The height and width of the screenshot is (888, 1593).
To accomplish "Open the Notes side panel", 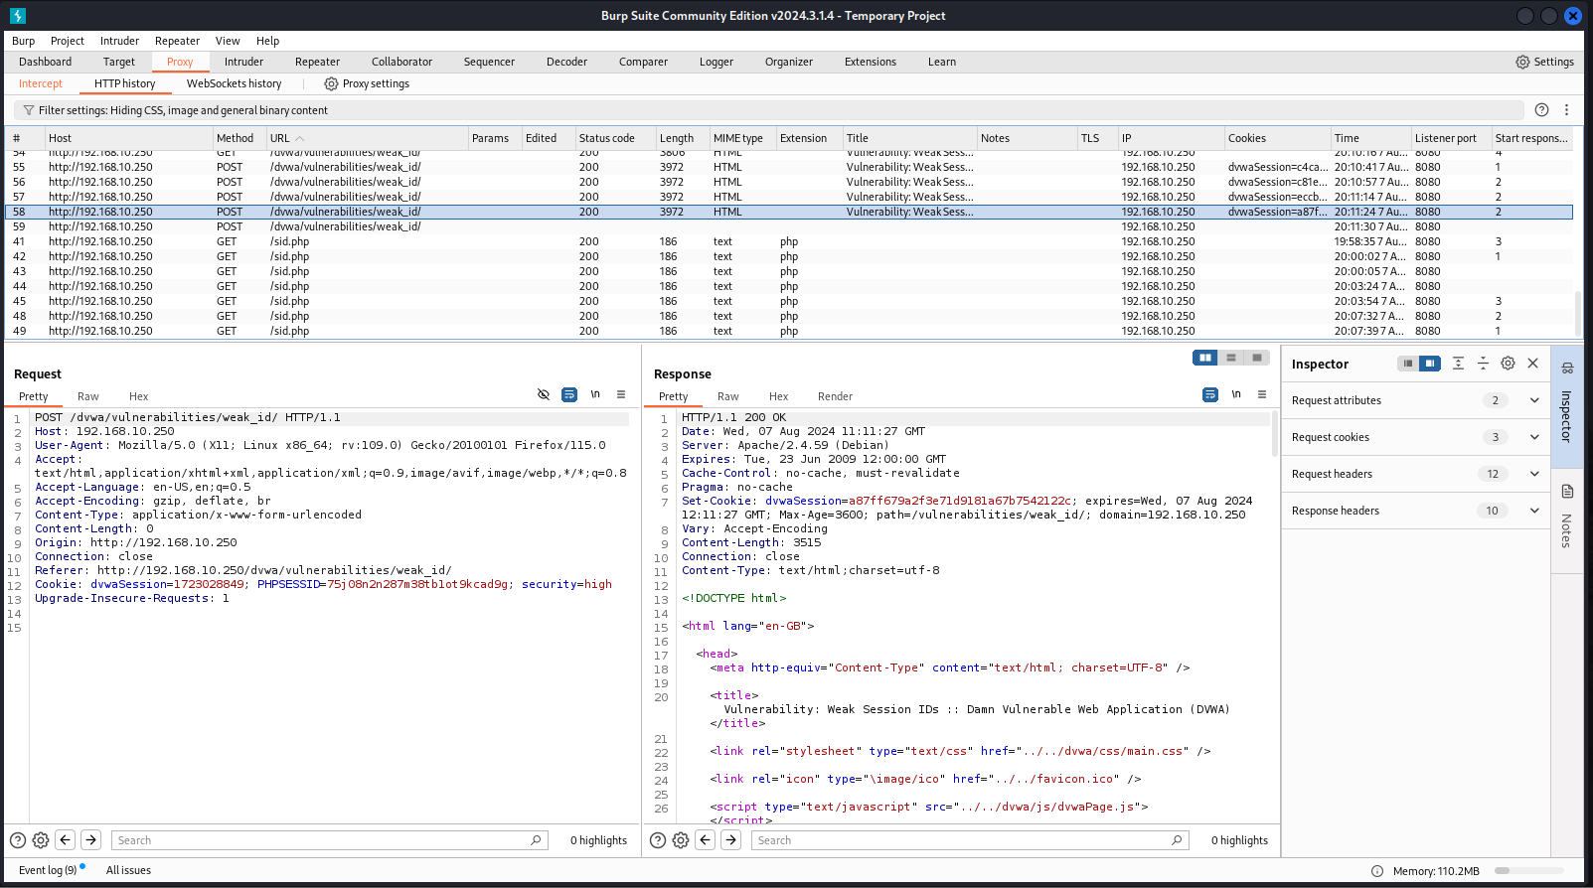I will click(x=1567, y=518).
